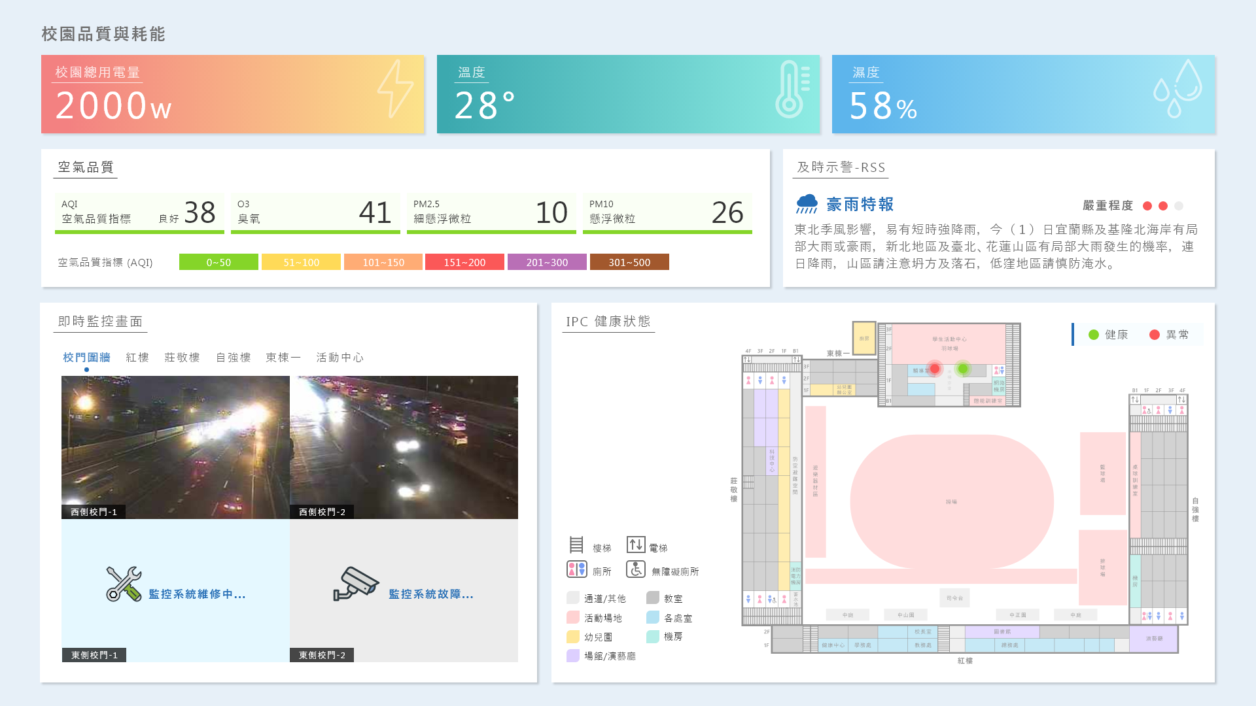Screen dimensions: 1256x706
Task: Open the 東棟一 tab
Action: point(283,358)
